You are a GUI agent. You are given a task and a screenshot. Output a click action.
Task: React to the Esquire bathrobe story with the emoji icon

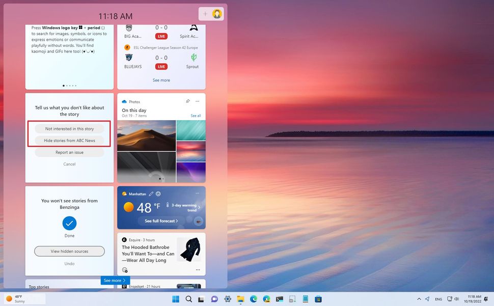point(124,270)
